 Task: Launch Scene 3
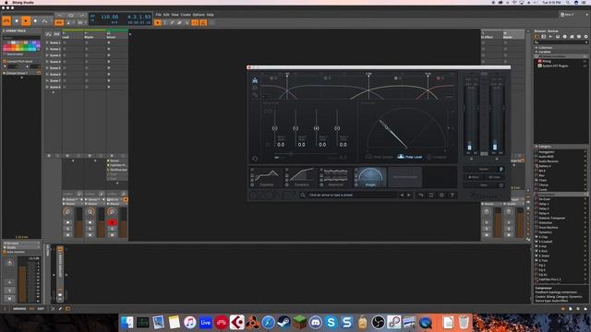tap(47, 55)
